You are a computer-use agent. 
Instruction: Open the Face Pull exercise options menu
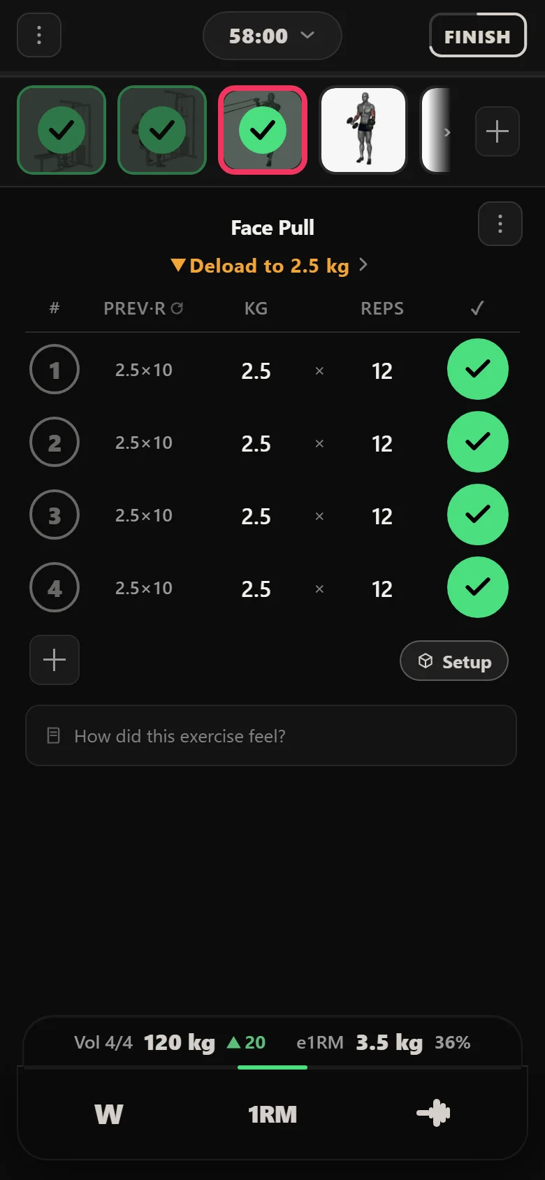(x=500, y=224)
